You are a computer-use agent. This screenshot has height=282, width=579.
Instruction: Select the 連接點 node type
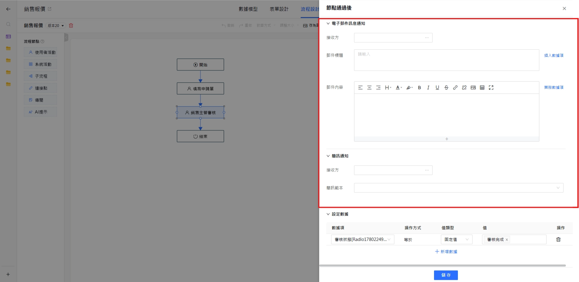point(40,88)
